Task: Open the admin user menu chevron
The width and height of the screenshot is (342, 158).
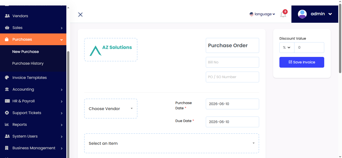Action: (x=330, y=14)
